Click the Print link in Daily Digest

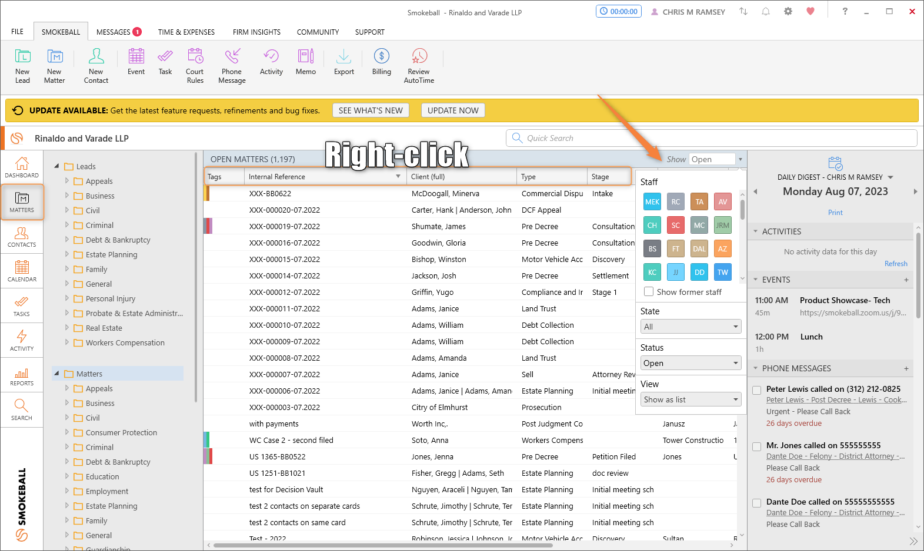tap(835, 213)
